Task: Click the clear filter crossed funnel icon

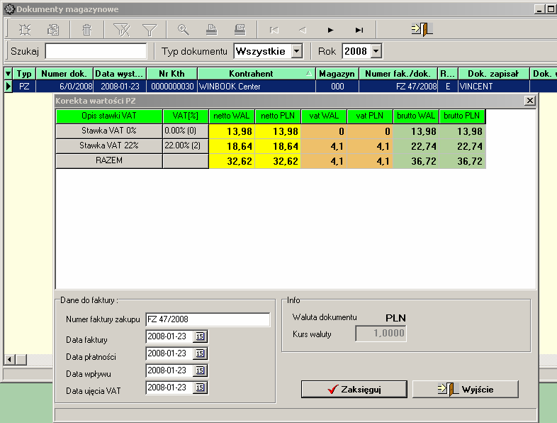Action: 121,30
